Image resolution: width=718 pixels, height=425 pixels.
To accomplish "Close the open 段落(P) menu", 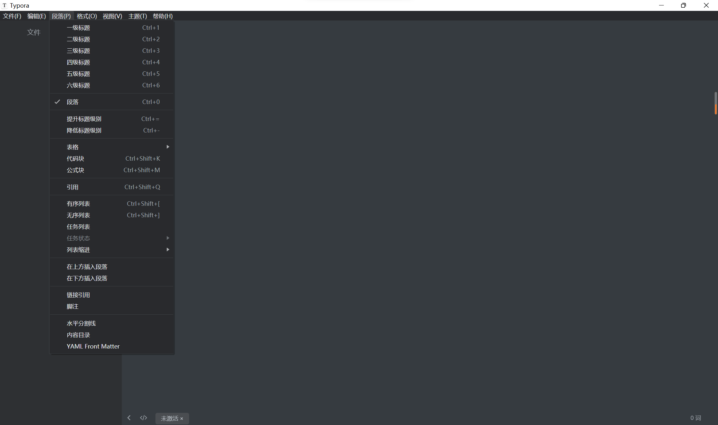I will pyautogui.click(x=61, y=16).
